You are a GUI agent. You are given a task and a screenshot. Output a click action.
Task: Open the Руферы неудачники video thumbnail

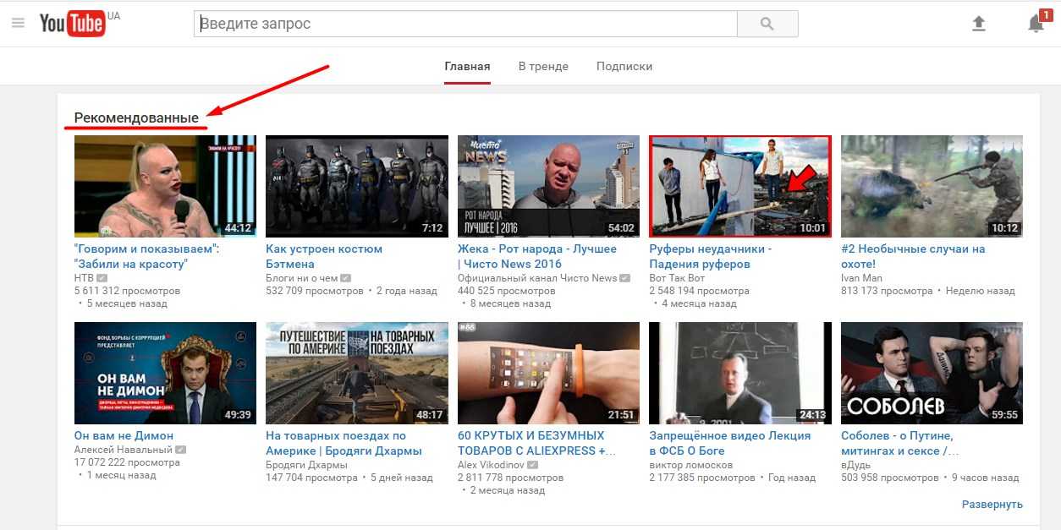(x=739, y=186)
